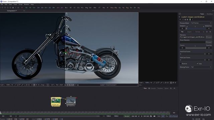The height and width of the screenshot is (120, 214).
Task: Toggle HiQ high quality mode
Action: pyautogui.click(x=159, y=116)
